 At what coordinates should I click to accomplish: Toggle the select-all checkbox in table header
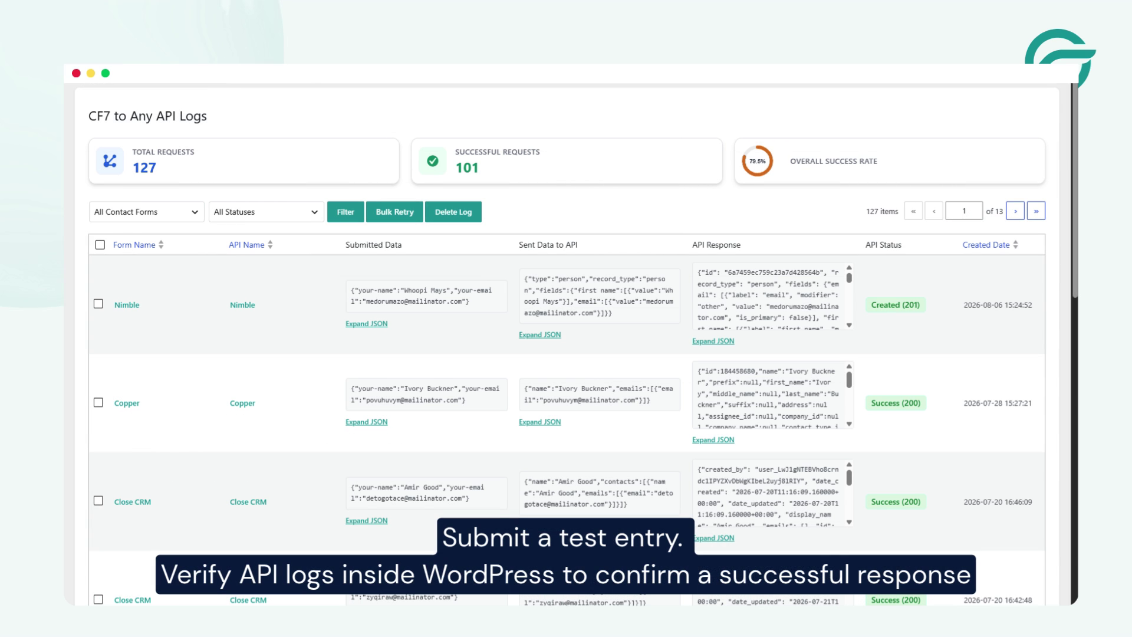[100, 245]
